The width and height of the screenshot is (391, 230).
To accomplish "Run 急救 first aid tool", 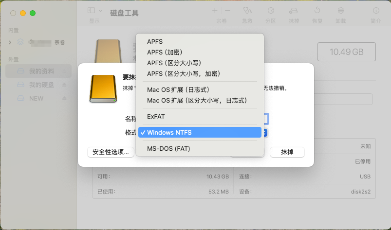I will pos(247,11).
